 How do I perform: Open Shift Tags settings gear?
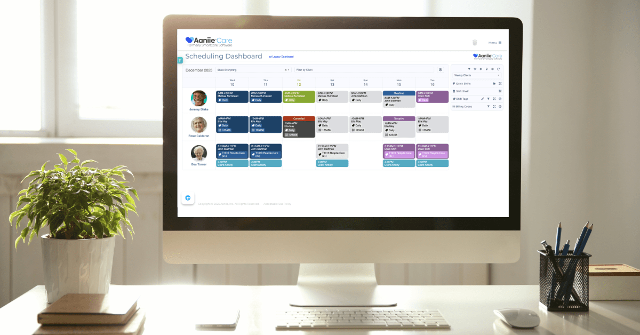coord(500,99)
